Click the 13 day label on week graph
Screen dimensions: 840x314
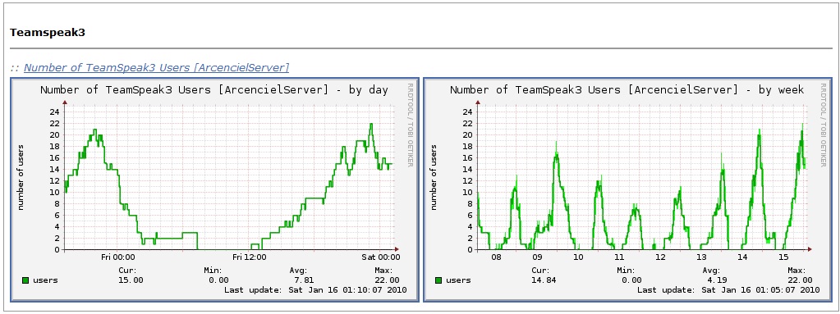pos(702,257)
